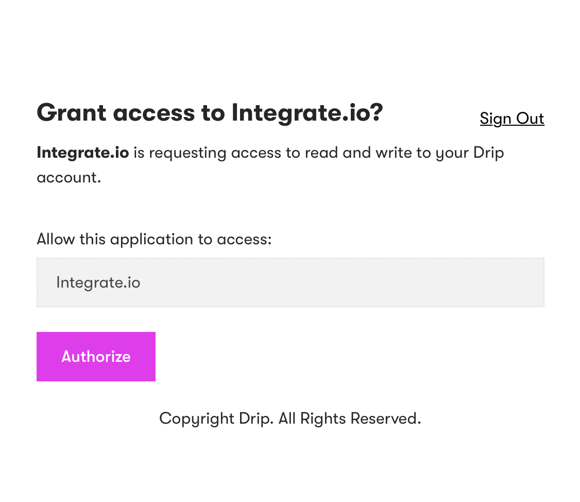Click the Authorize button

click(96, 357)
